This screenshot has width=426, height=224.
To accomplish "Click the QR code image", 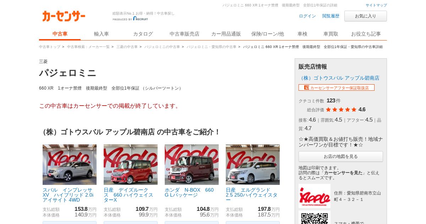I will [x=315, y=218].
